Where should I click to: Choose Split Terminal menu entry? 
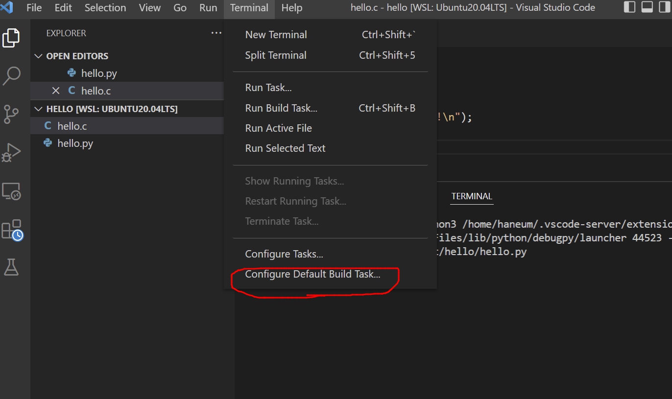point(330,55)
